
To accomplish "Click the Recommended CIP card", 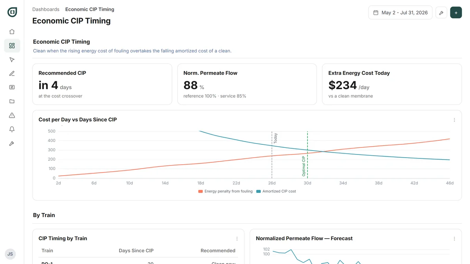I will (102, 84).
